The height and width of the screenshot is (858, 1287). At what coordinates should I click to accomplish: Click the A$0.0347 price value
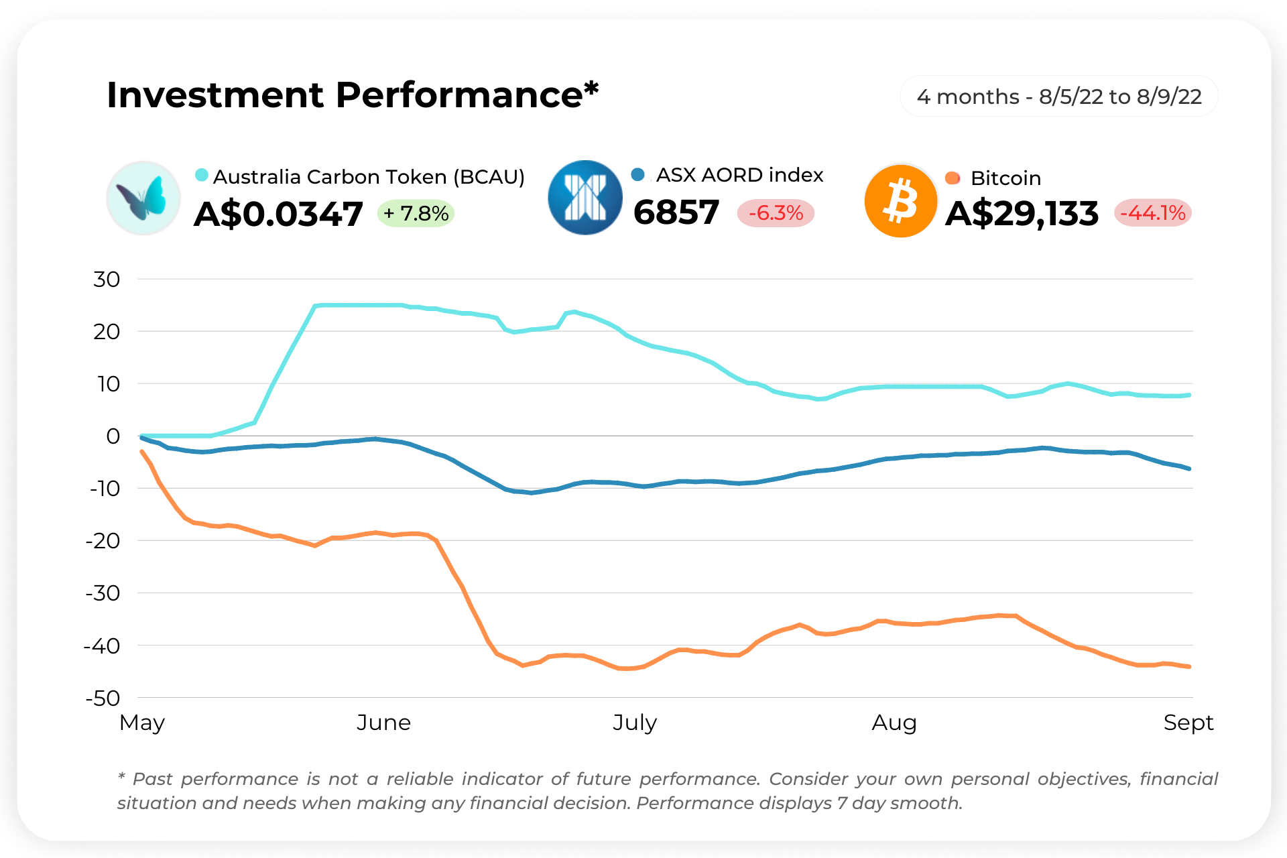(x=278, y=214)
